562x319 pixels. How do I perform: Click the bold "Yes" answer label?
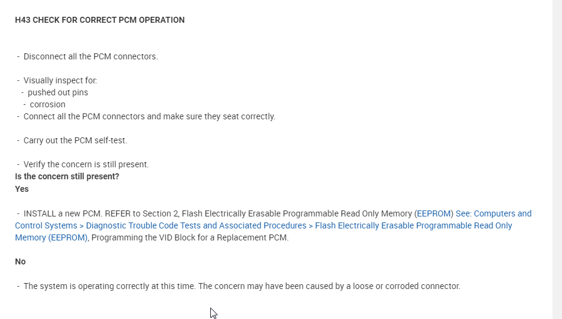[x=22, y=189]
